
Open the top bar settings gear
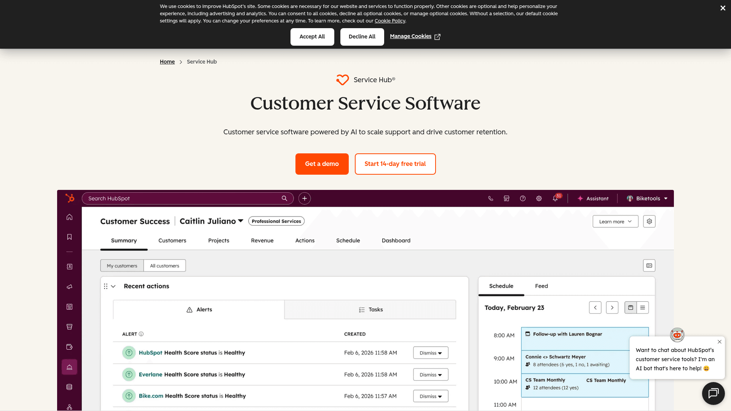(539, 198)
